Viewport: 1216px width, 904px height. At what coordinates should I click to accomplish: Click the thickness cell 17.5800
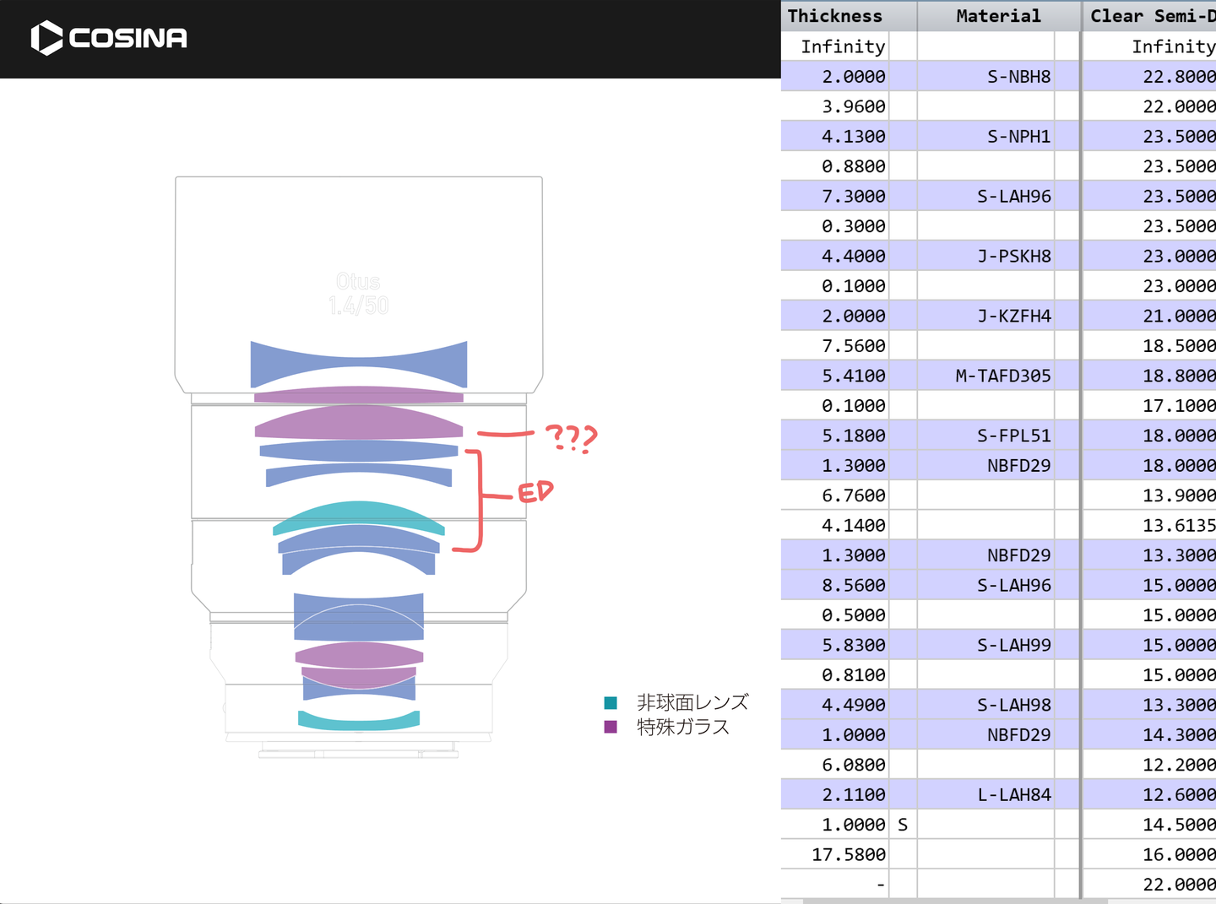(835, 855)
